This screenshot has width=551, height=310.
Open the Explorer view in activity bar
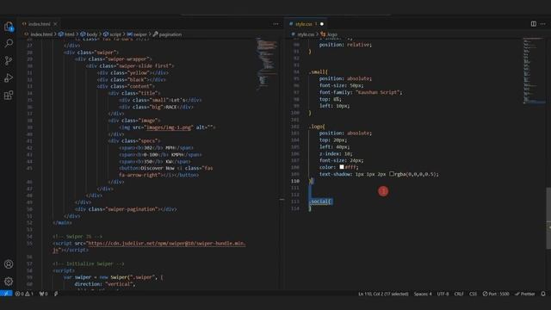coord(9,27)
